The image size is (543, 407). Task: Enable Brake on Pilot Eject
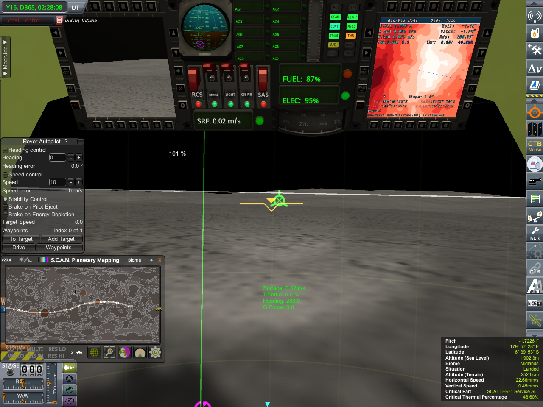click(6, 207)
